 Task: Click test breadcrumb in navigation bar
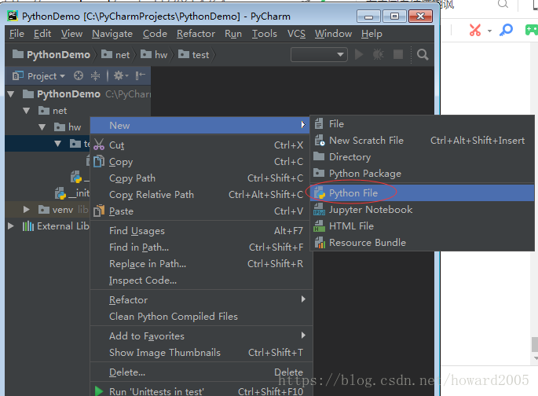193,54
